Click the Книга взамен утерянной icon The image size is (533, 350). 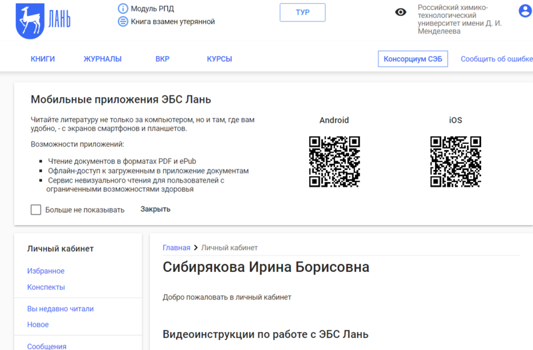123,21
